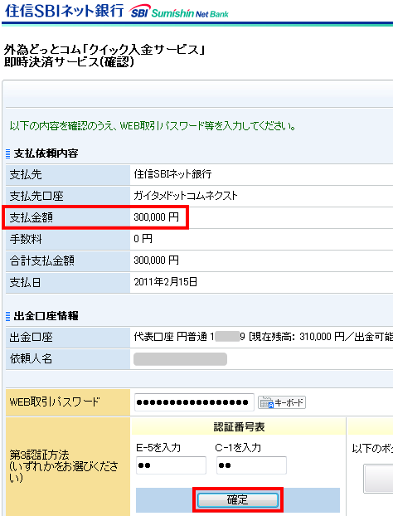This screenshot has width=393, height=516.
Task: Click the 出金口座 代表口座 円普通 text
Action: tap(170, 337)
